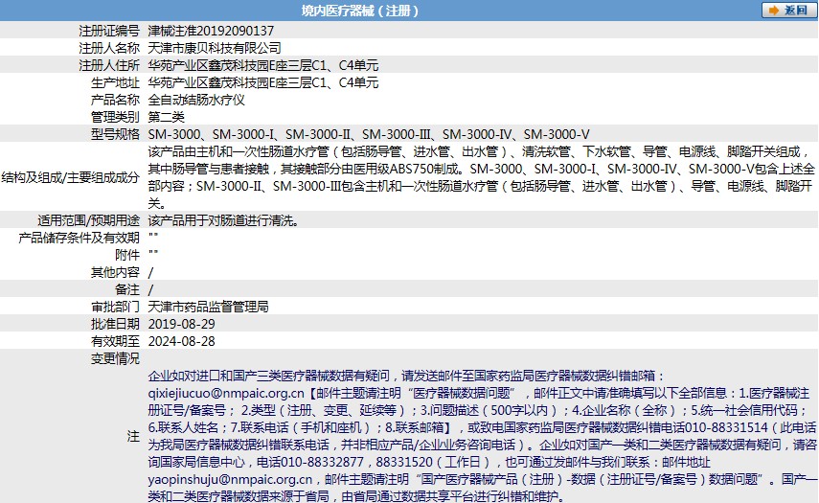Select approving department 天津市药品监督管理局
The height and width of the screenshot is (503, 819).
point(209,307)
